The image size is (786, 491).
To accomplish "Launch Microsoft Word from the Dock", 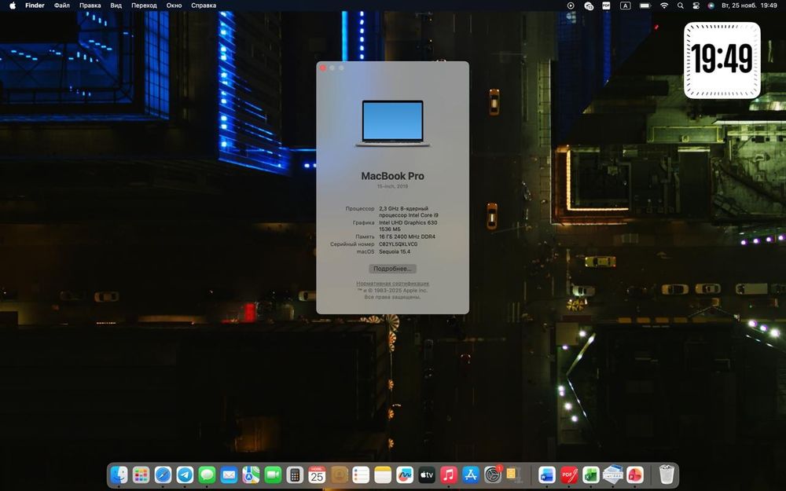I will [547, 475].
